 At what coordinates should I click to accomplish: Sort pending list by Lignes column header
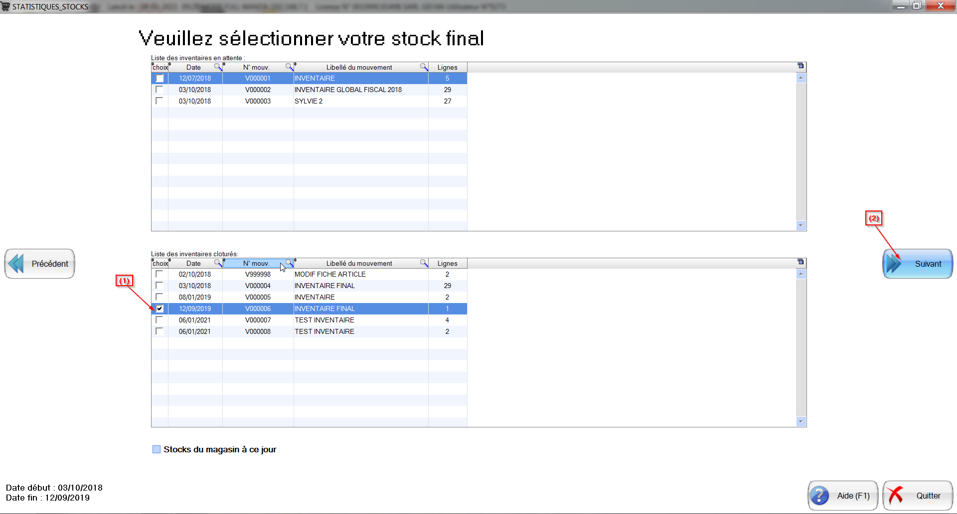[447, 67]
